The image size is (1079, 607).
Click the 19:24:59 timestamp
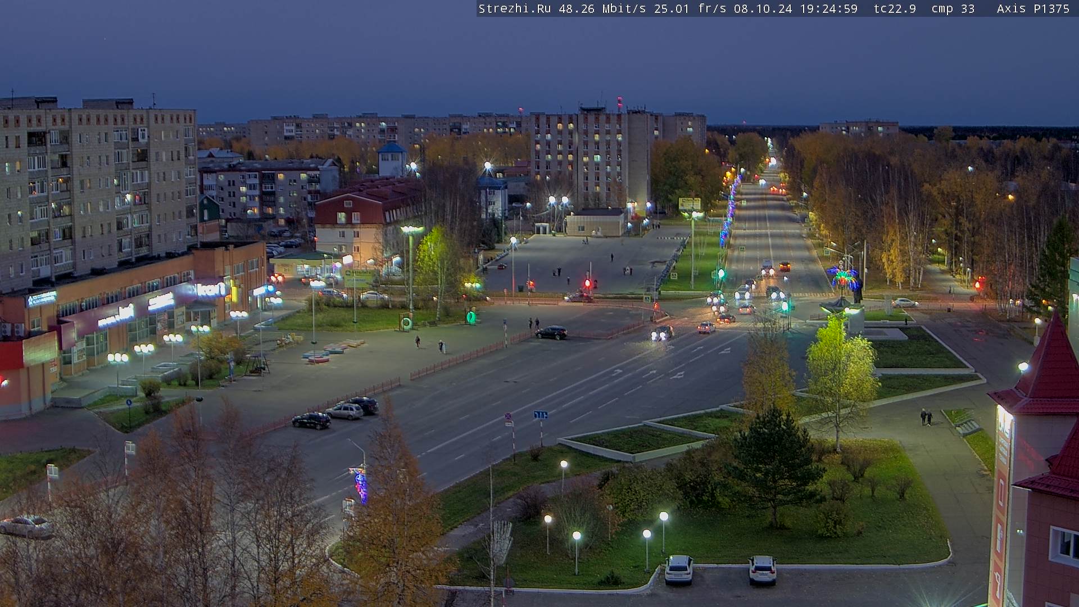click(828, 8)
